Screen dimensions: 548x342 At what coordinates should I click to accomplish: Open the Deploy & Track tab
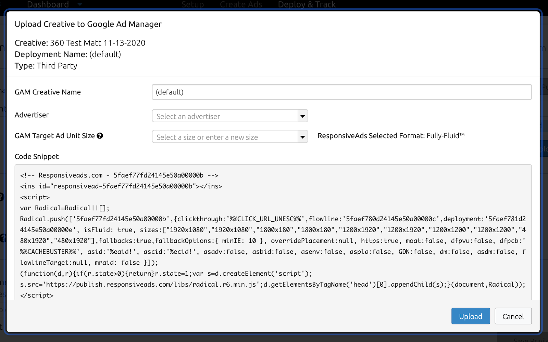[x=307, y=4]
